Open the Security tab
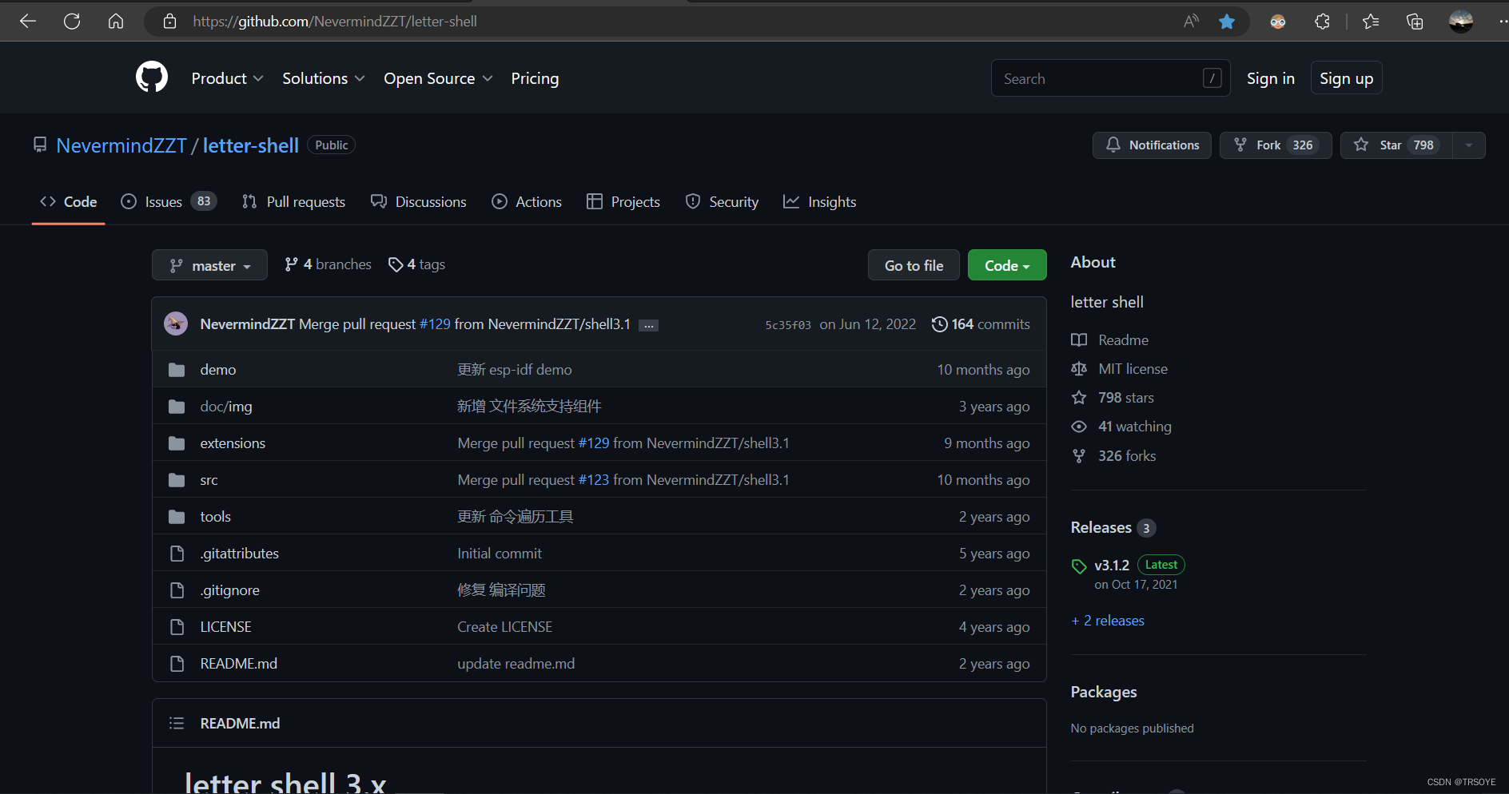The width and height of the screenshot is (1509, 794). coord(722,202)
